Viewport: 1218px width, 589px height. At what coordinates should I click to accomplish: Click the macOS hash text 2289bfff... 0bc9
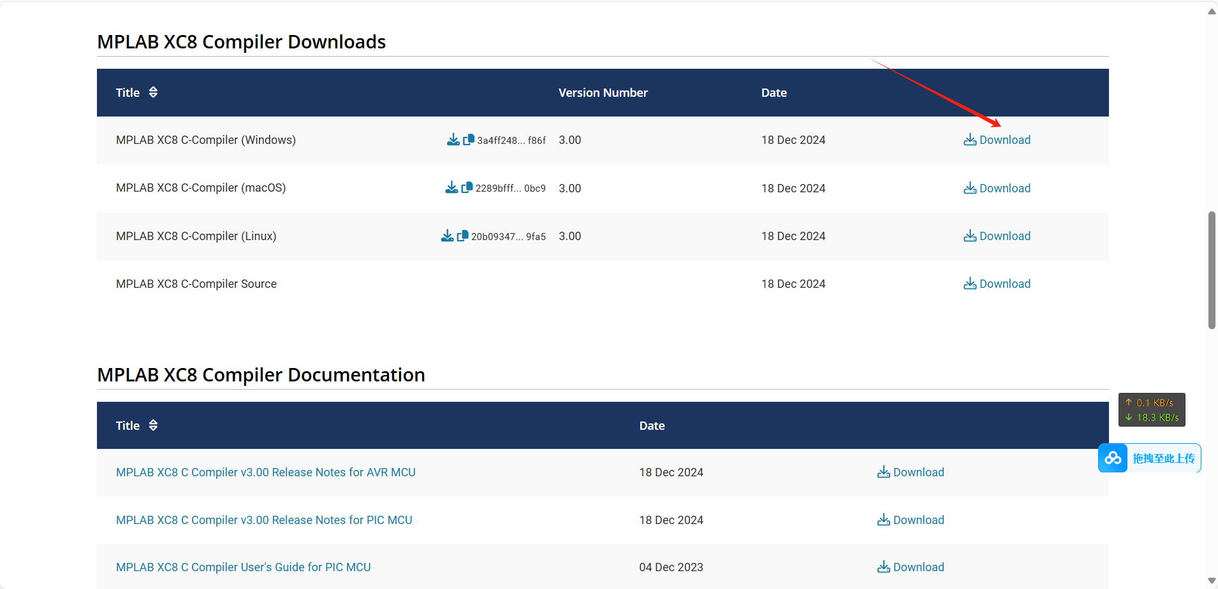pos(510,188)
